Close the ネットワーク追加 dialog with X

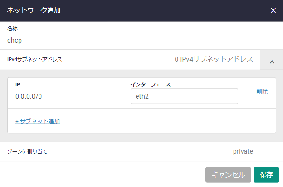[273, 10]
